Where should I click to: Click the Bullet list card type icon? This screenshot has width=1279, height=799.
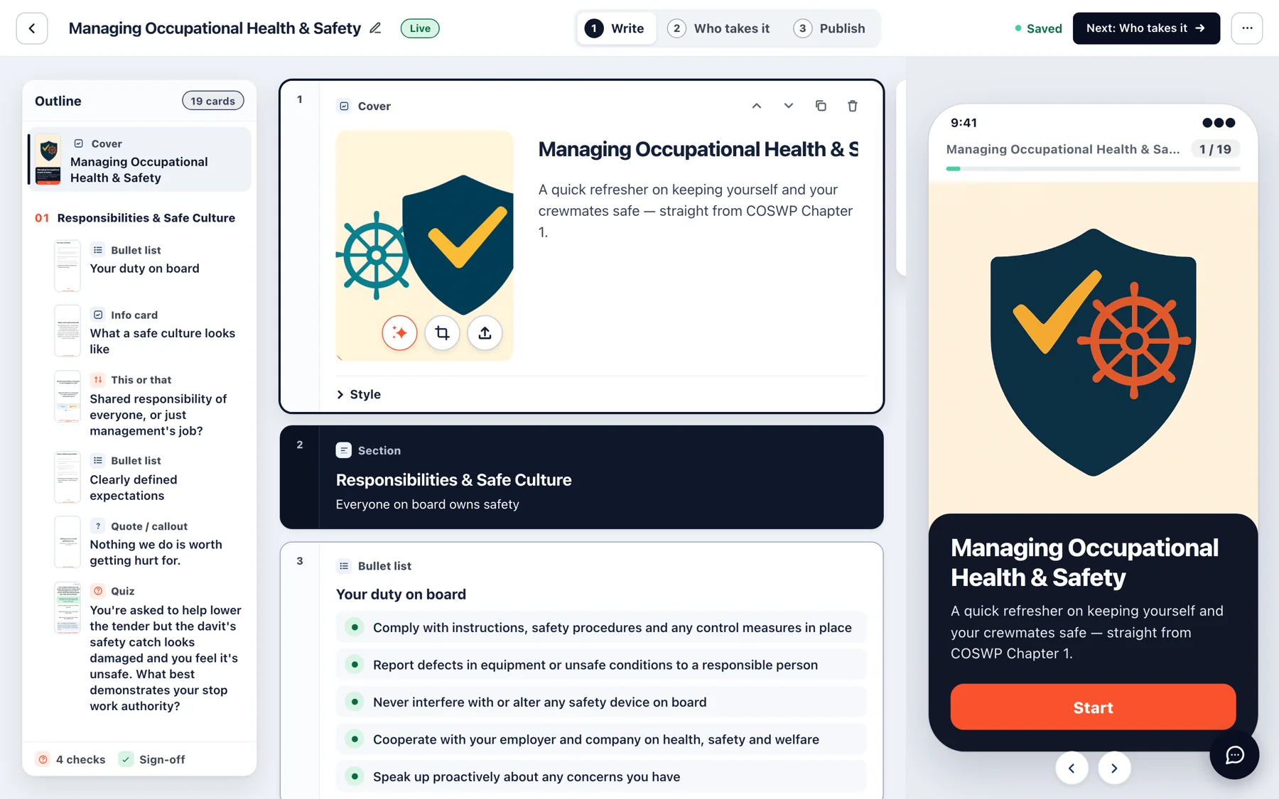344,566
